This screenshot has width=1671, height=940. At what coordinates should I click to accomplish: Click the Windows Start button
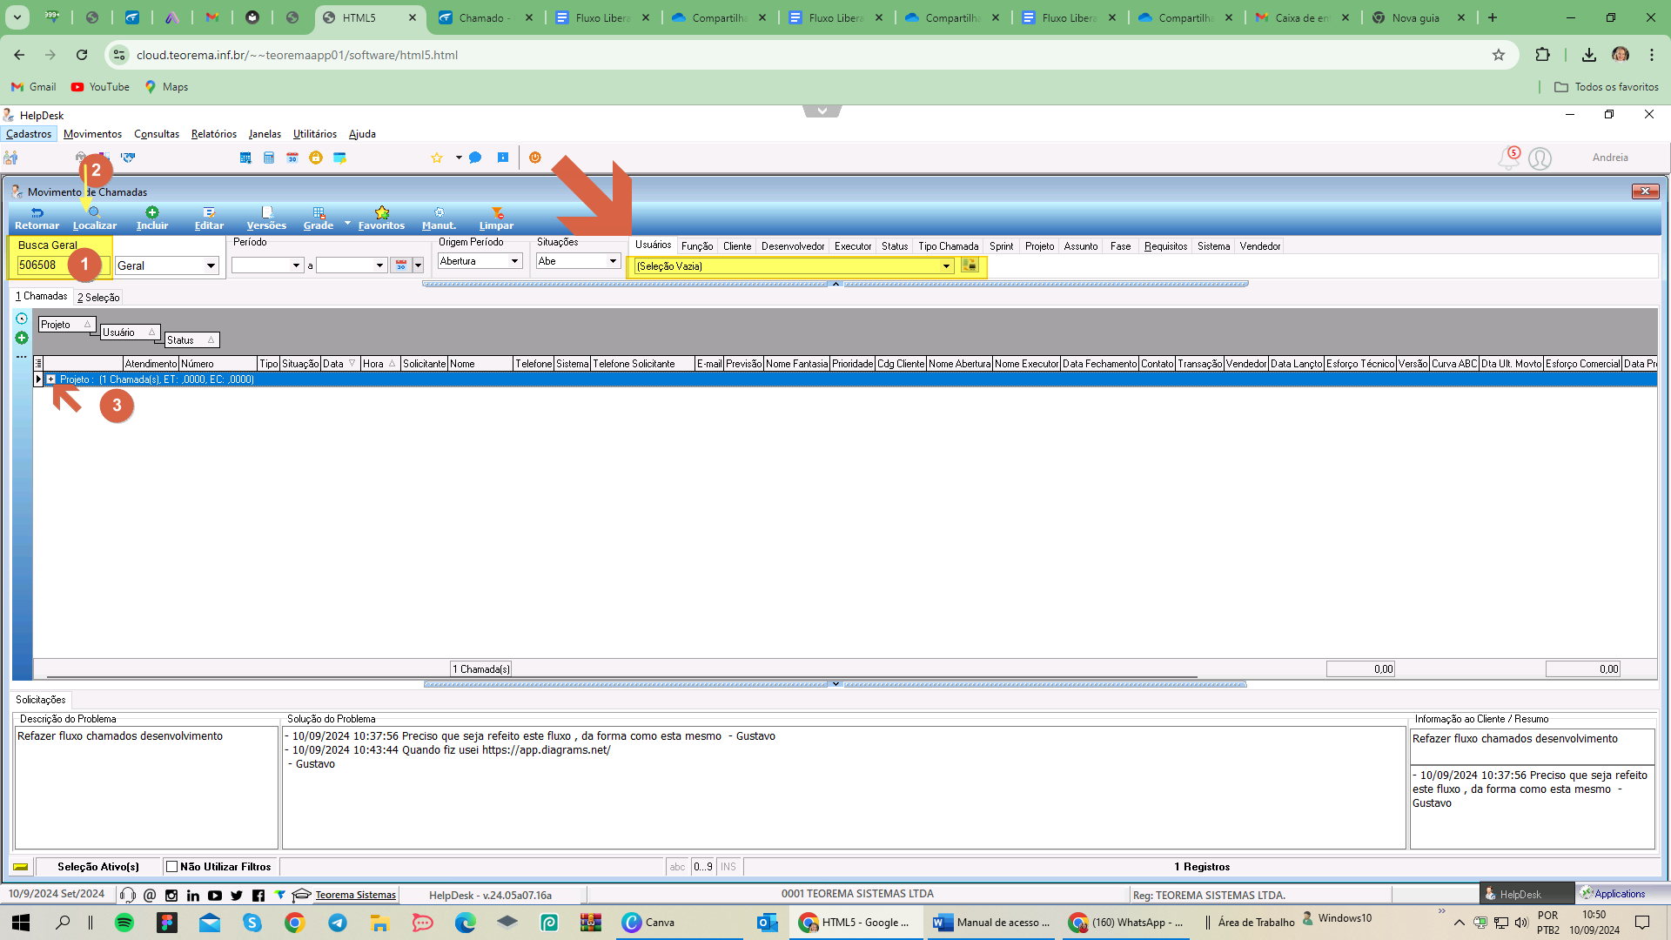tap(21, 923)
